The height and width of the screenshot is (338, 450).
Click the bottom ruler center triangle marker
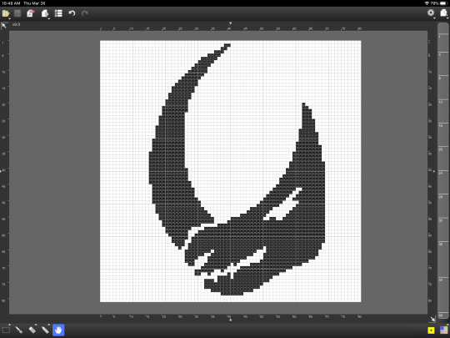230,320
